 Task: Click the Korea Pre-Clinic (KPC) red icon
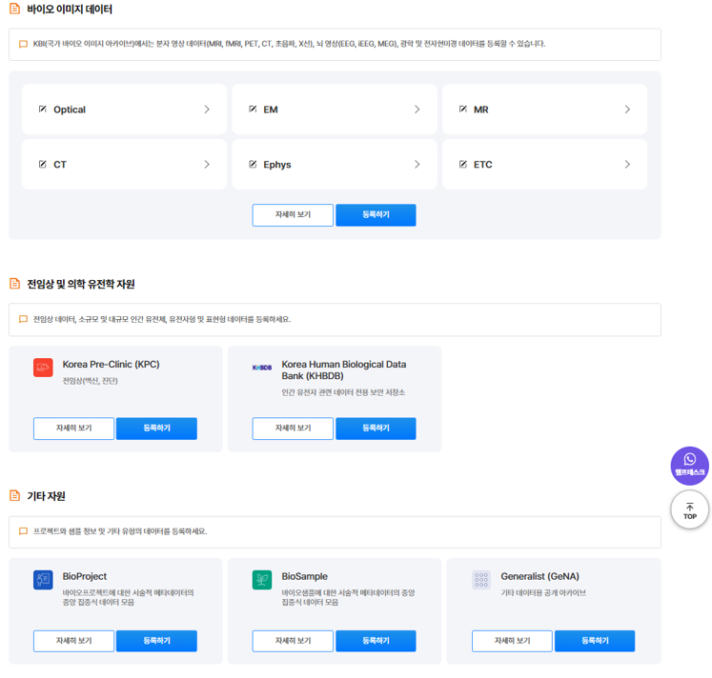43,368
